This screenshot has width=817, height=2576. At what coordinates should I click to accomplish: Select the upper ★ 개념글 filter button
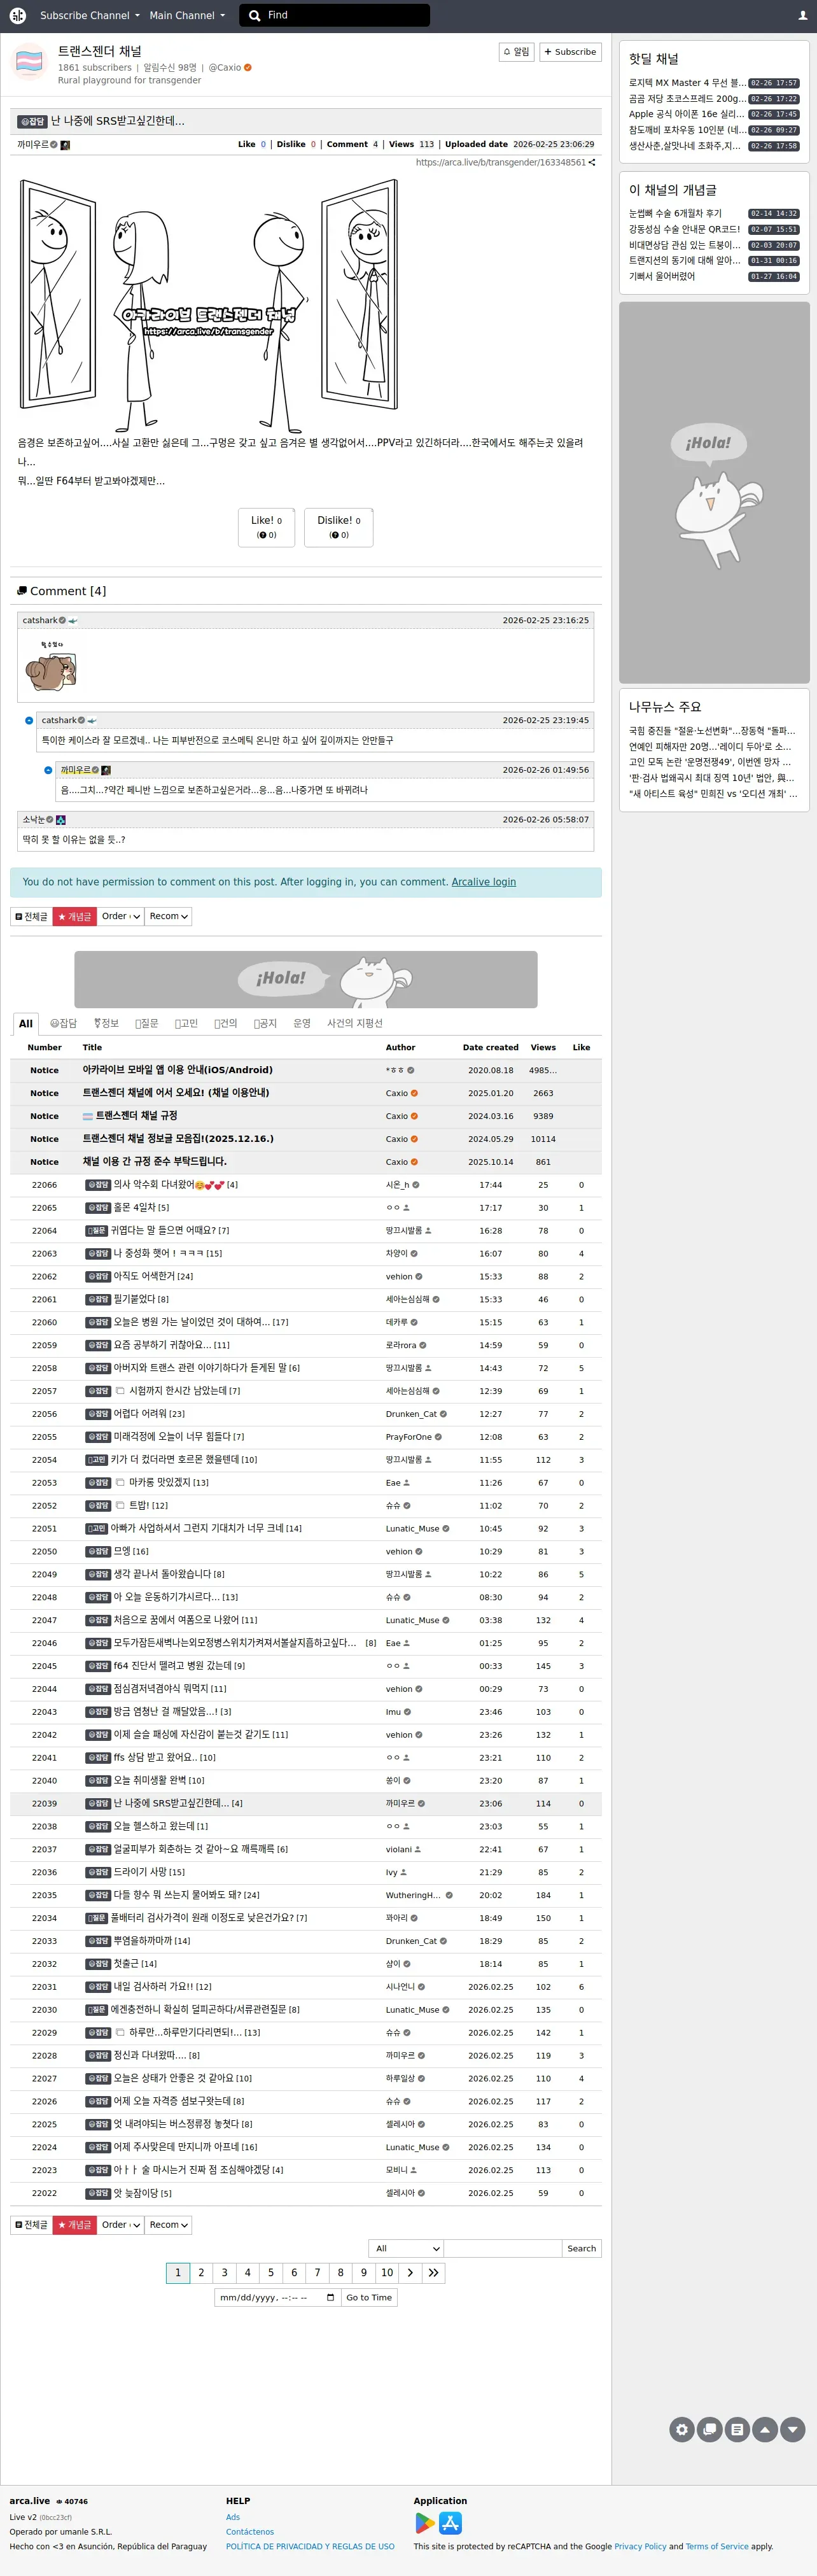pyautogui.click(x=74, y=916)
